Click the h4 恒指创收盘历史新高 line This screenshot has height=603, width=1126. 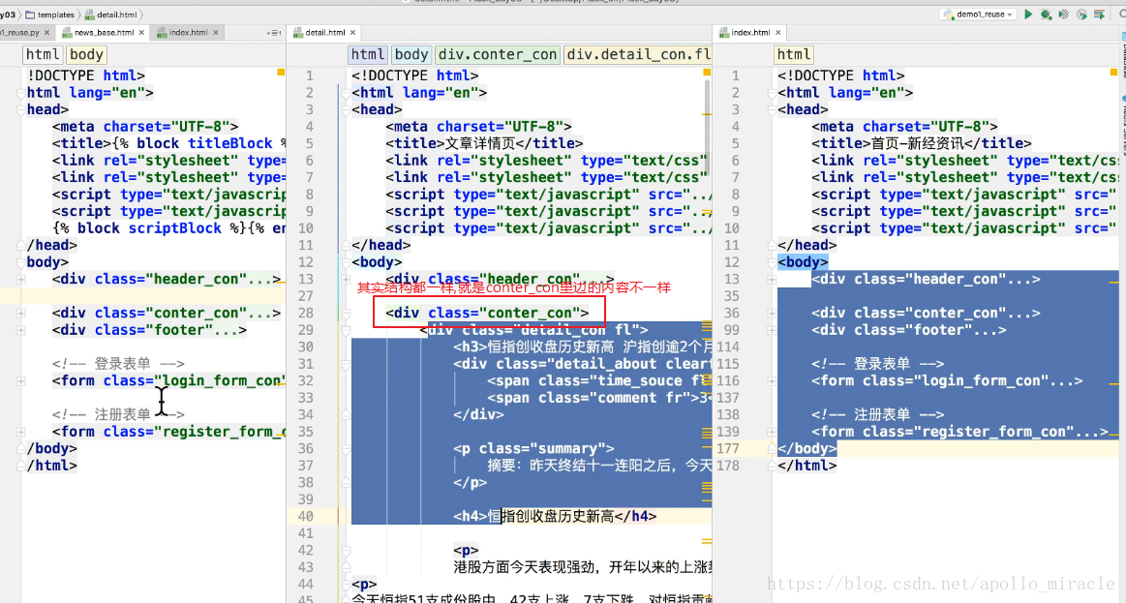click(x=555, y=516)
